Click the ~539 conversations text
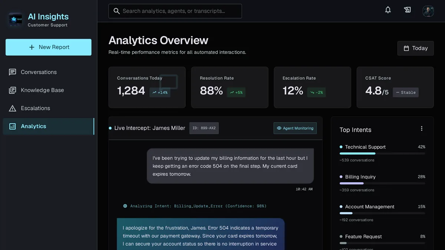This screenshot has height=250, width=445. [357, 160]
